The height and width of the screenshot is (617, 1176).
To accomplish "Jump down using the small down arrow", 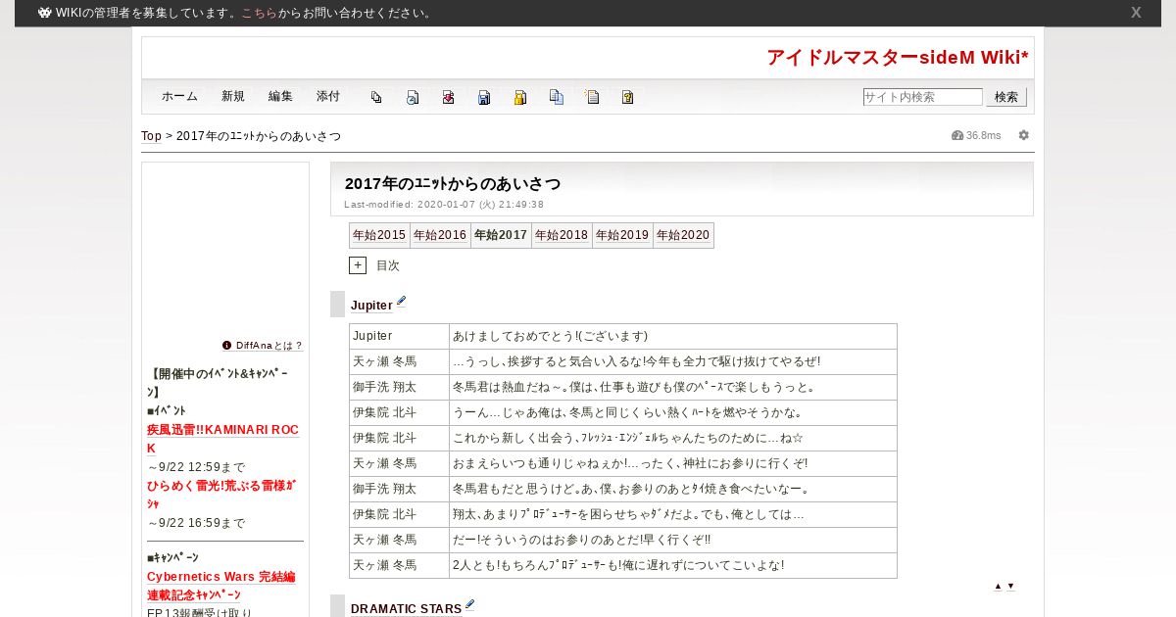I will pos(1010,586).
